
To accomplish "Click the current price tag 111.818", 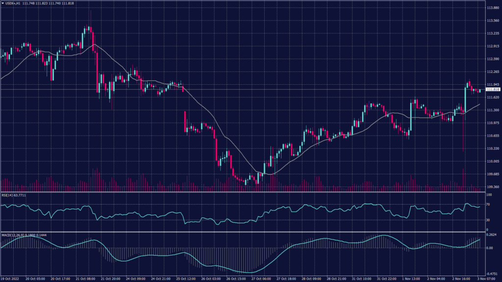I will 492,90.
